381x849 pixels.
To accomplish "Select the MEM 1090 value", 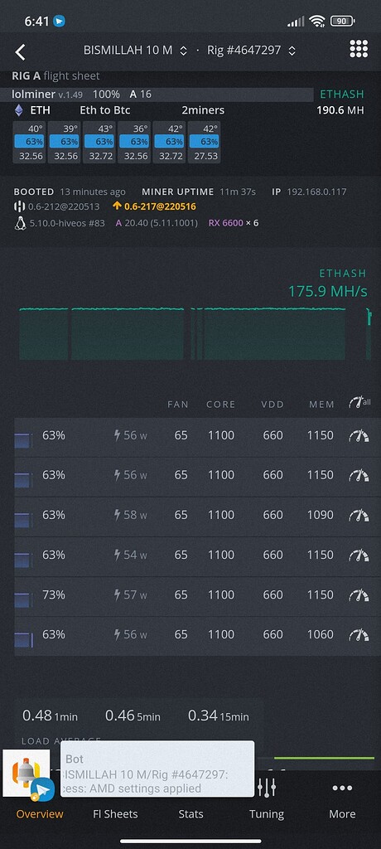I will click(321, 515).
